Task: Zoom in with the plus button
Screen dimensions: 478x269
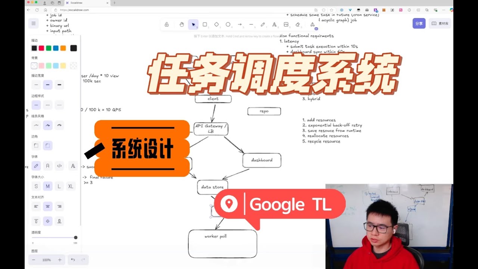Action: point(60,260)
